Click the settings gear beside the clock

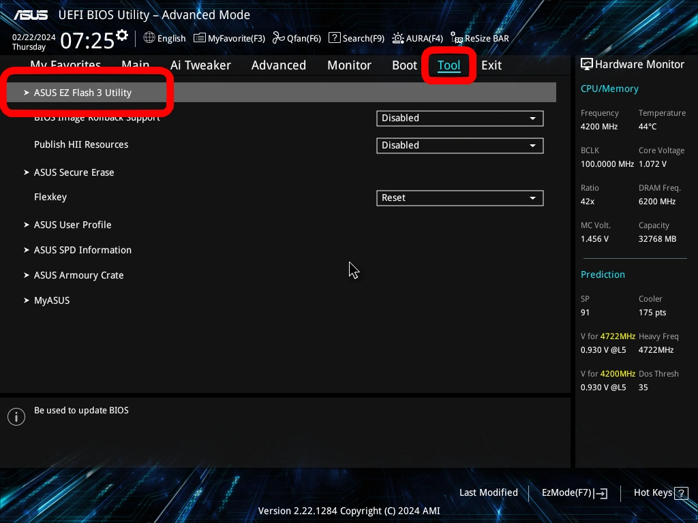(x=121, y=35)
